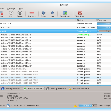This screenshot has height=111, width=111.
Task: Select the Backup server 4 label
Action: tap(81, 89)
